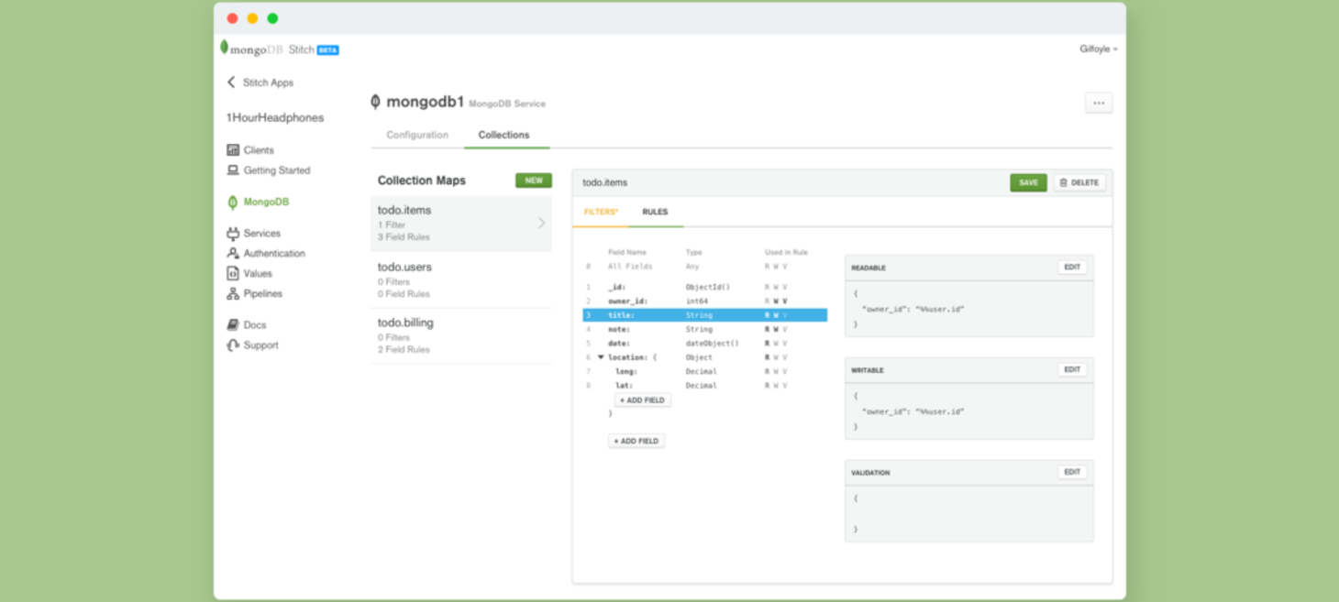Open the Gilfoyle account dropdown
Screen dimensions: 1339x602
tap(1099, 49)
